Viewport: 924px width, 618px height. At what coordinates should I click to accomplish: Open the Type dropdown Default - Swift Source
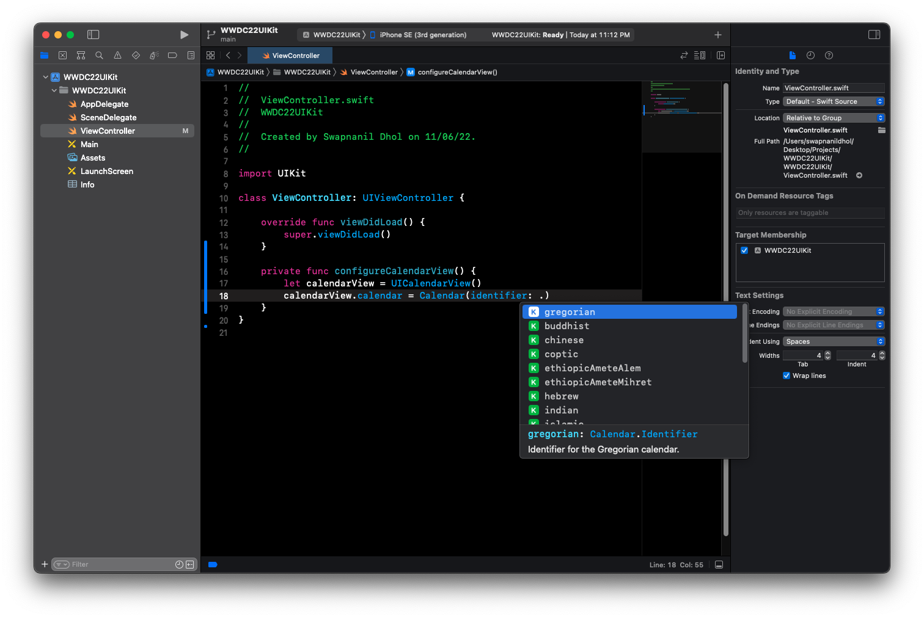tap(834, 101)
